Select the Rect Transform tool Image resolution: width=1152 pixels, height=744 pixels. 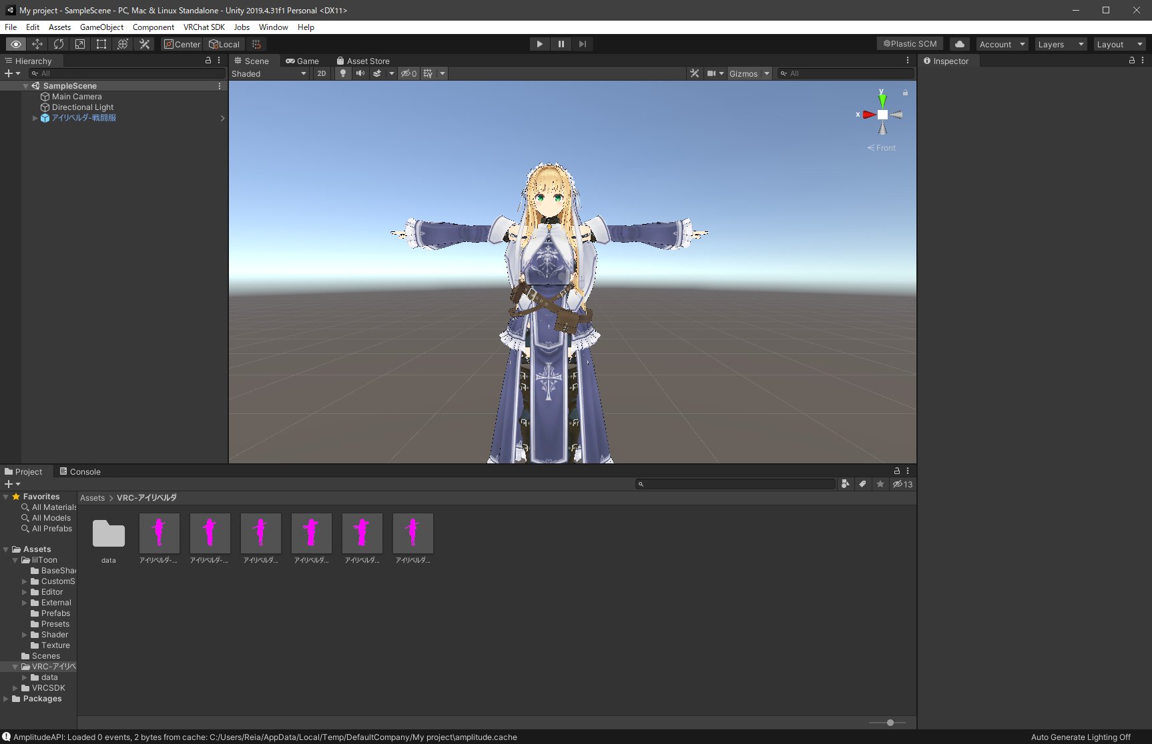point(101,44)
